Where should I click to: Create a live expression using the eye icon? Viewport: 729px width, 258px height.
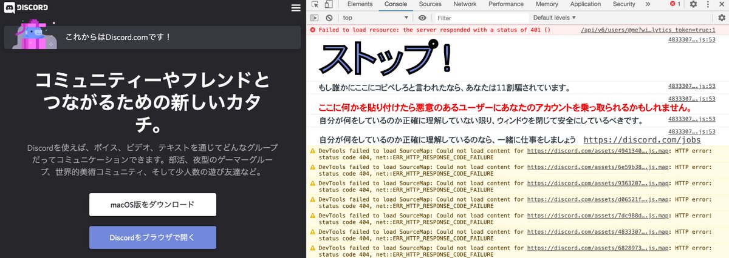(x=422, y=18)
